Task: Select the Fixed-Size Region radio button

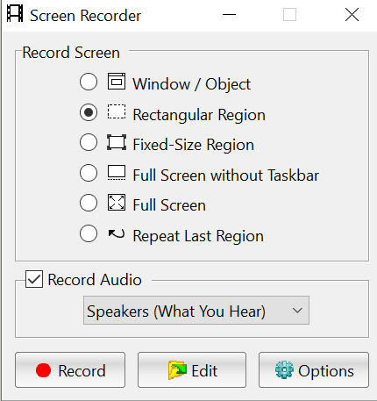Action: coord(89,142)
